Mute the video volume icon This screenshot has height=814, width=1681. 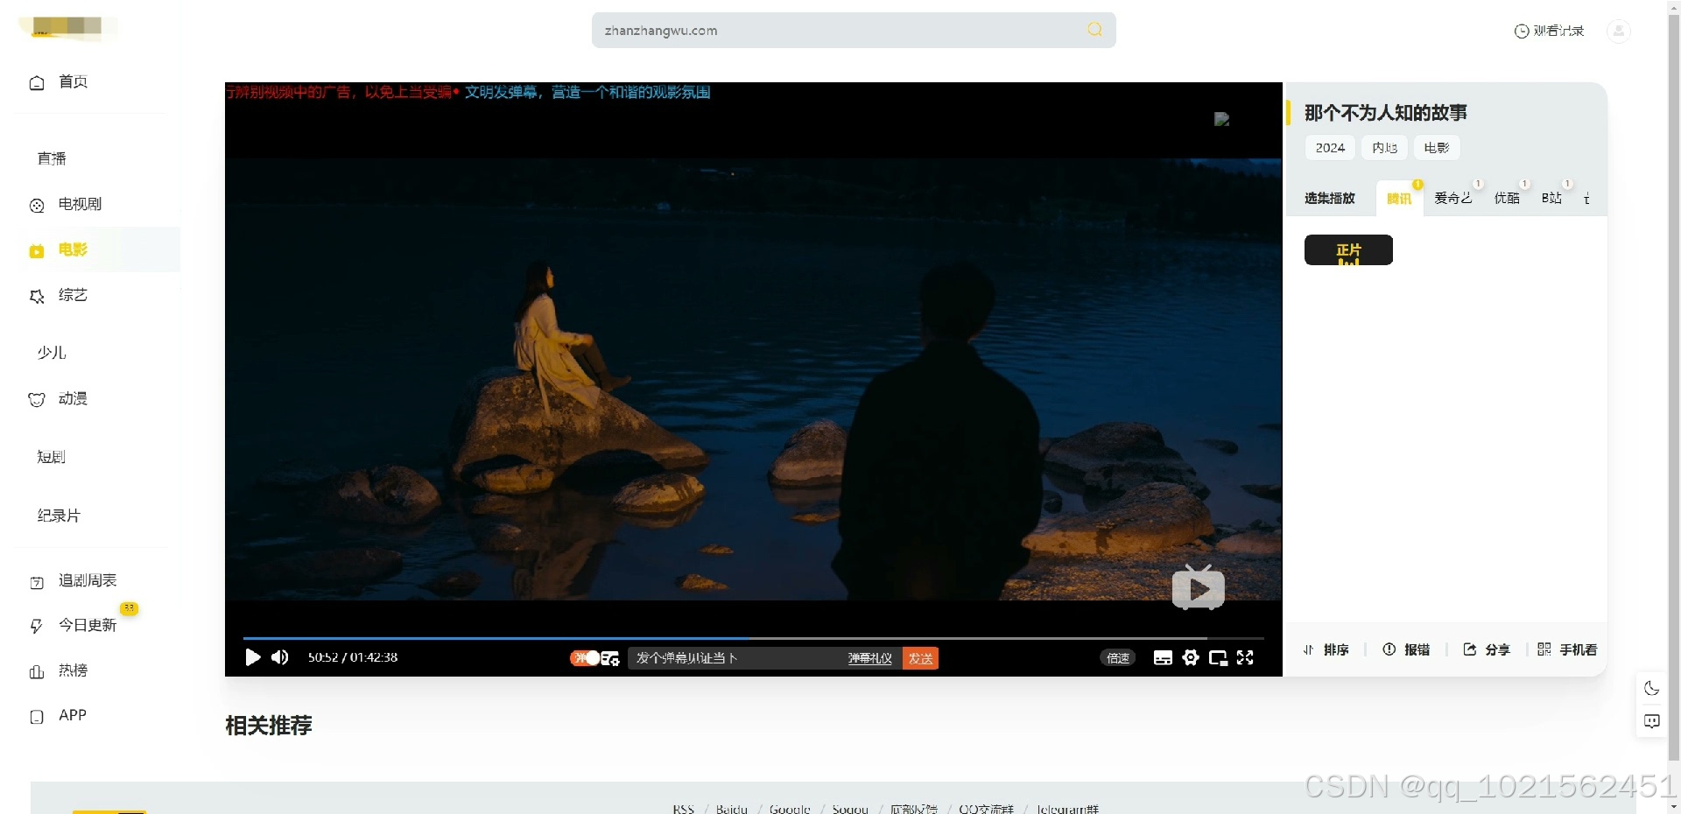click(x=280, y=657)
